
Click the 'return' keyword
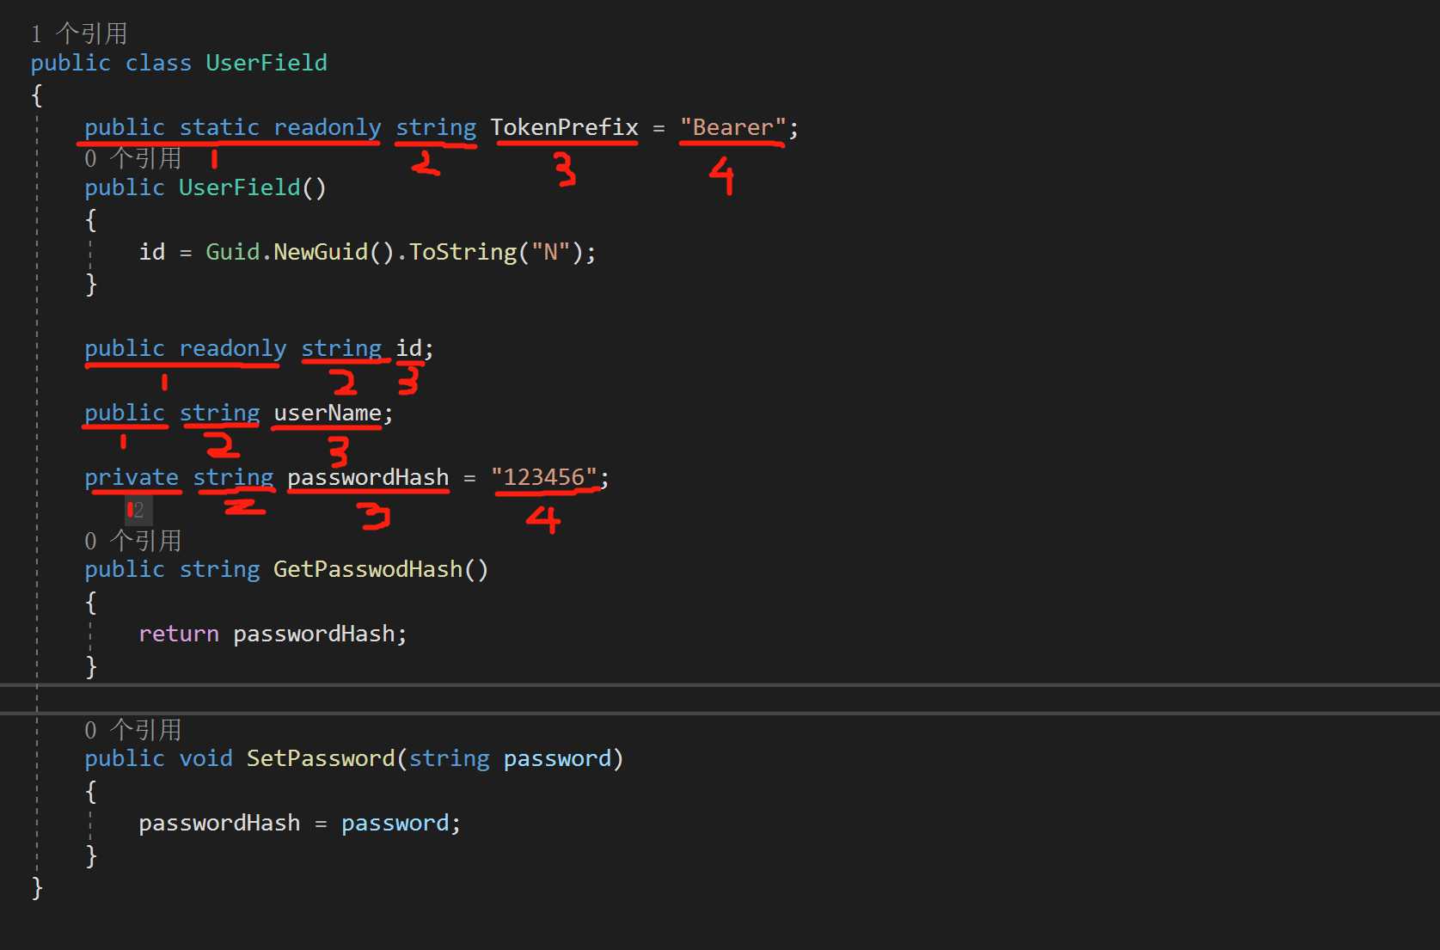[179, 634]
